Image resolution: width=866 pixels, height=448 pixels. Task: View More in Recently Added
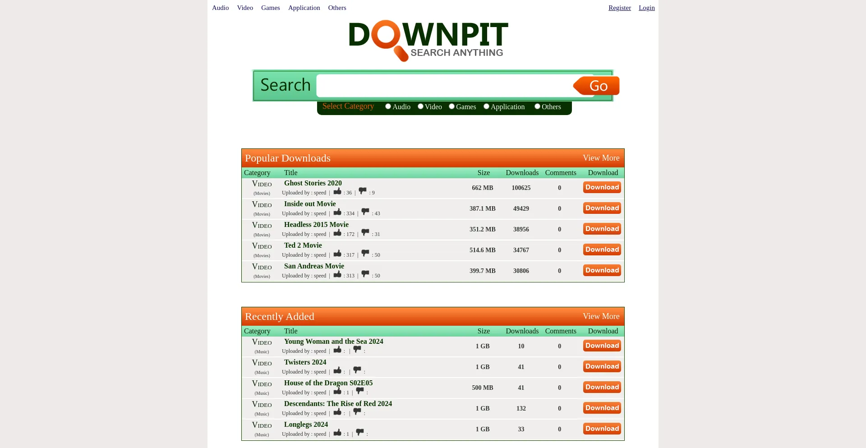click(x=601, y=316)
